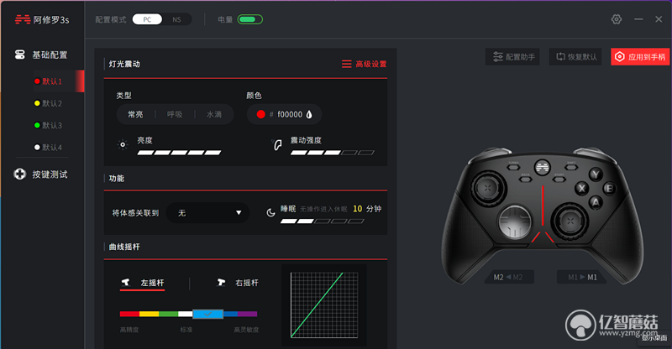
Task: Click the 左摇杆 joystick icon
Action: [125, 282]
